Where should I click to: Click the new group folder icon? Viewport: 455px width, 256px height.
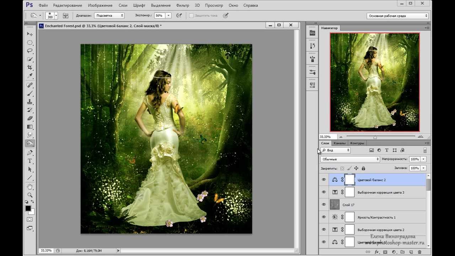point(402,252)
